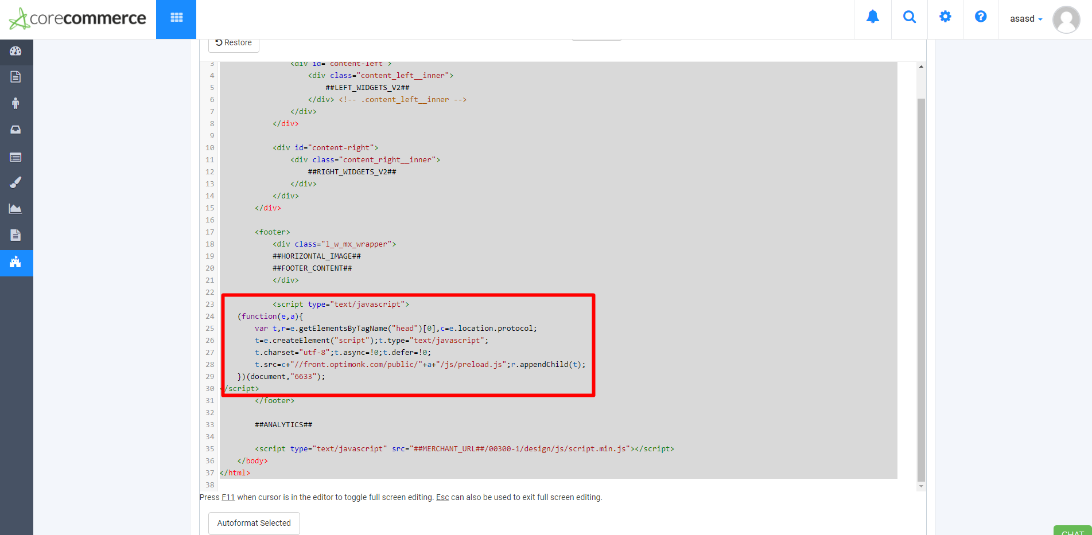Click the })(document,"6633"); line

pos(281,377)
